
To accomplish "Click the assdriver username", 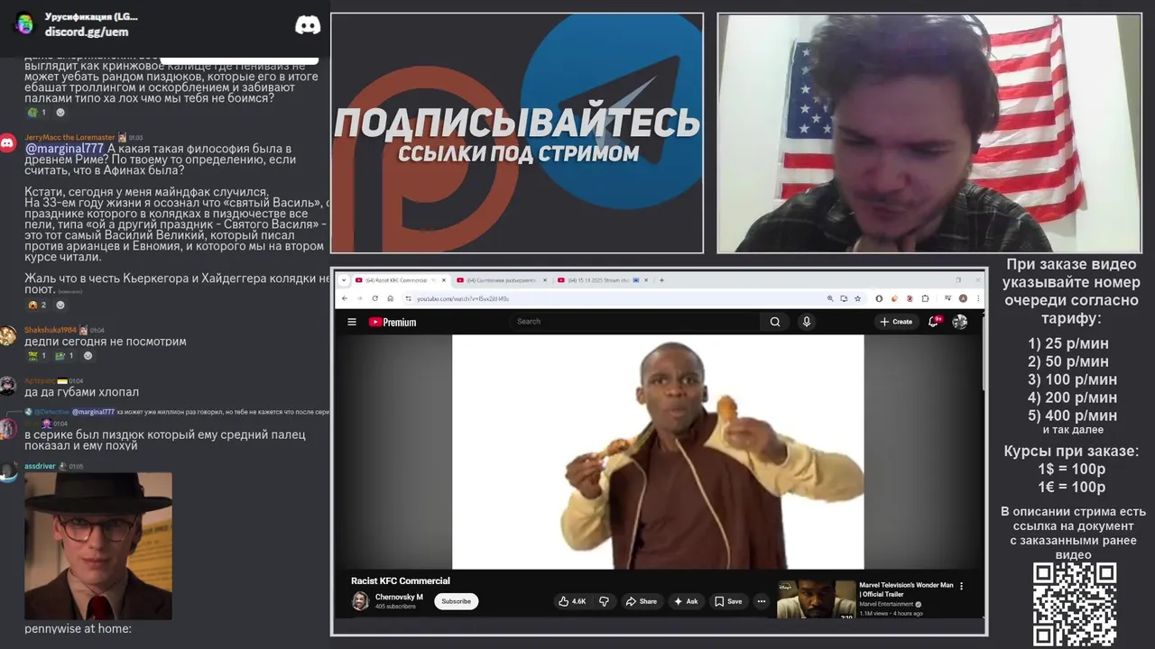I will click(40, 466).
